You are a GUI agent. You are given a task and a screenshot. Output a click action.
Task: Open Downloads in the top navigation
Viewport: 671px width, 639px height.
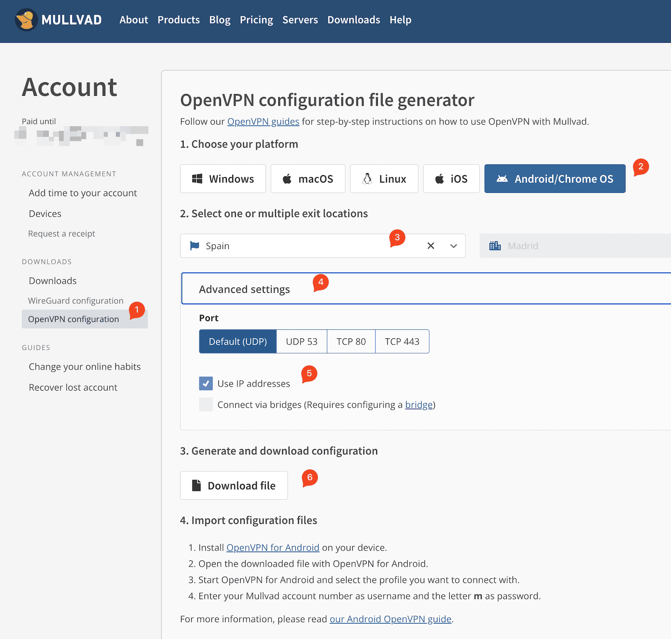pos(354,20)
